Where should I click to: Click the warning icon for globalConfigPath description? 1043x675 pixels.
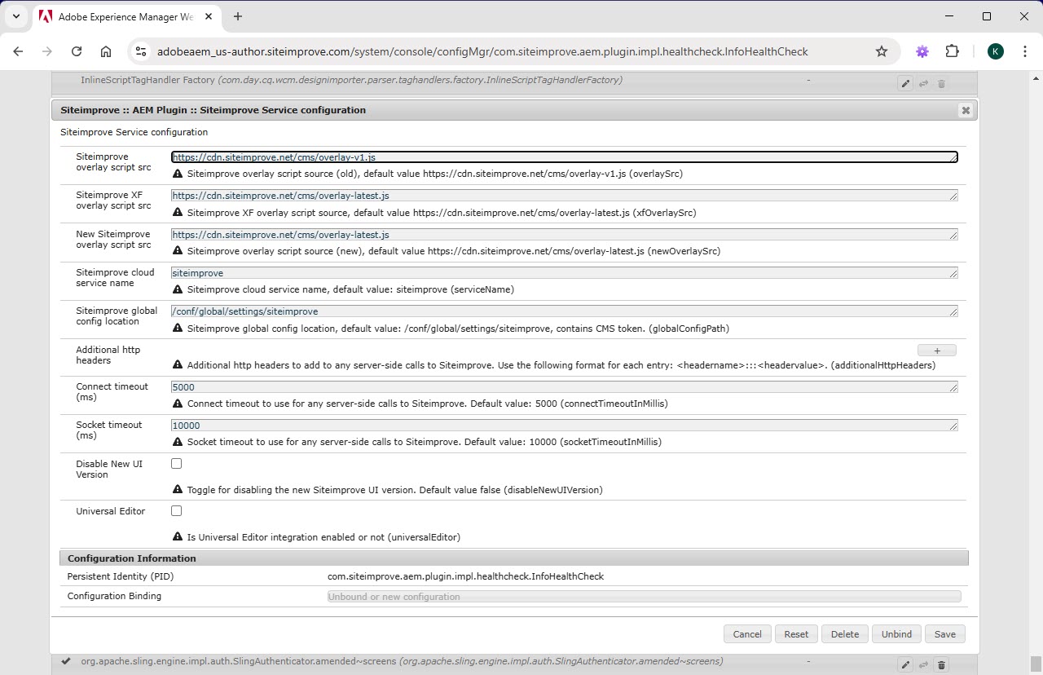point(178,329)
